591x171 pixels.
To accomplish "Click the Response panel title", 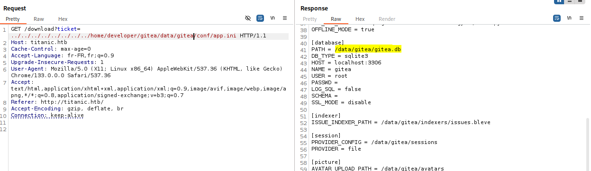I will click(x=314, y=9).
